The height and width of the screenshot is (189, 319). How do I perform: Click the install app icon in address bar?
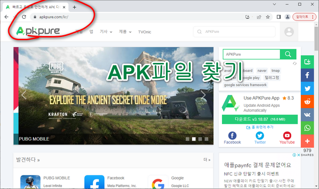(247, 17)
